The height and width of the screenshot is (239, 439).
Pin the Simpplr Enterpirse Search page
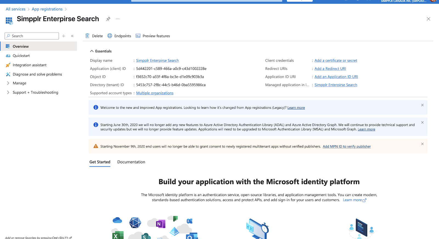click(x=108, y=19)
